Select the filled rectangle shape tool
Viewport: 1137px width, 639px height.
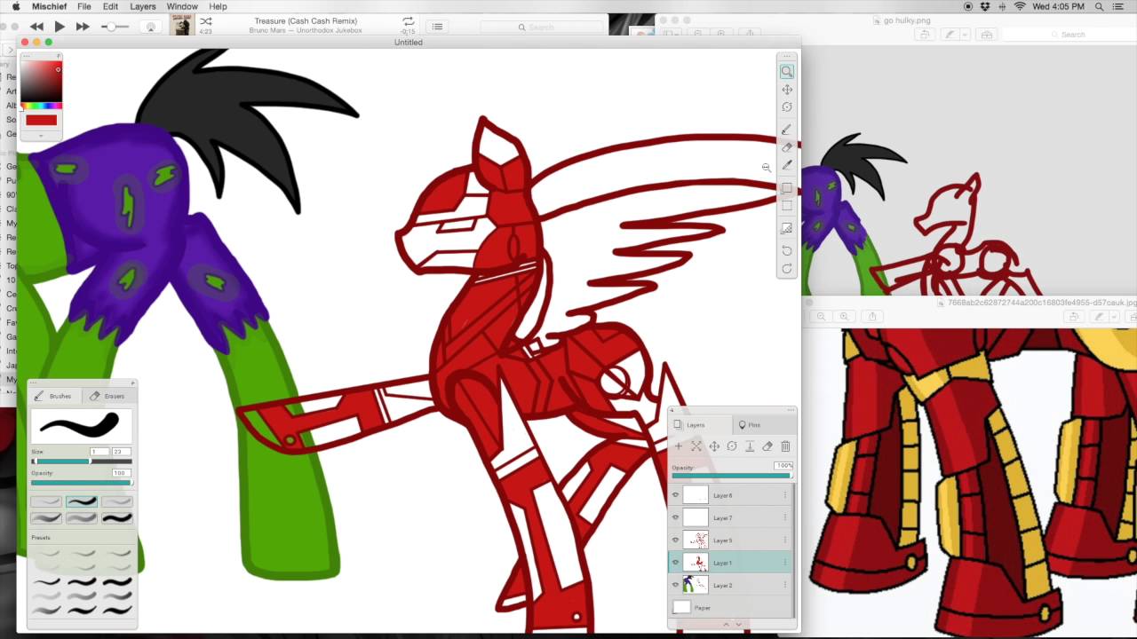787,188
